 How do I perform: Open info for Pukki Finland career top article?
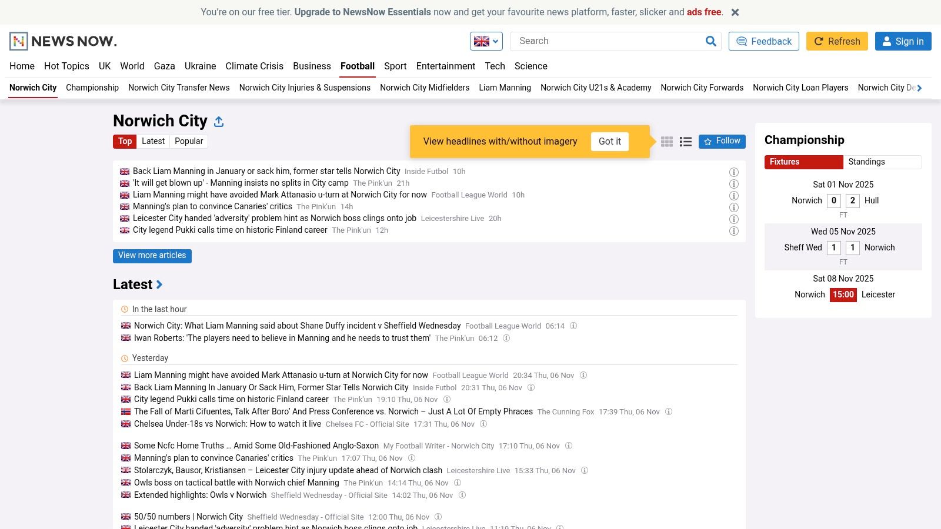[x=733, y=231]
